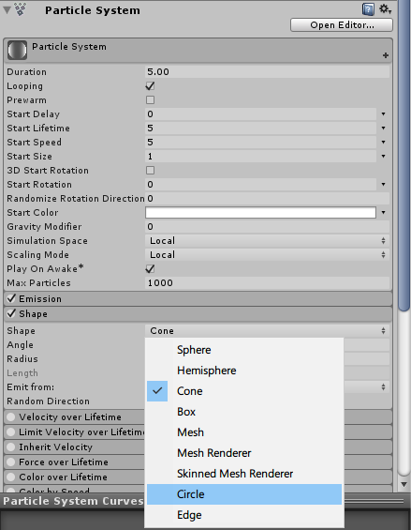Select Skinned Mesh Renderer shape option

click(244, 474)
